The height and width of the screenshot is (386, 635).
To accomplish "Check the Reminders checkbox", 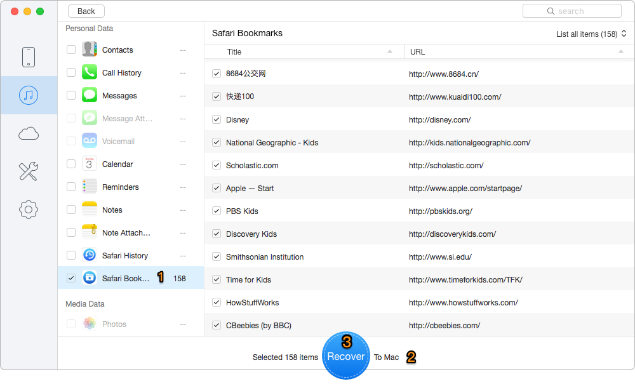I will (71, 187).
